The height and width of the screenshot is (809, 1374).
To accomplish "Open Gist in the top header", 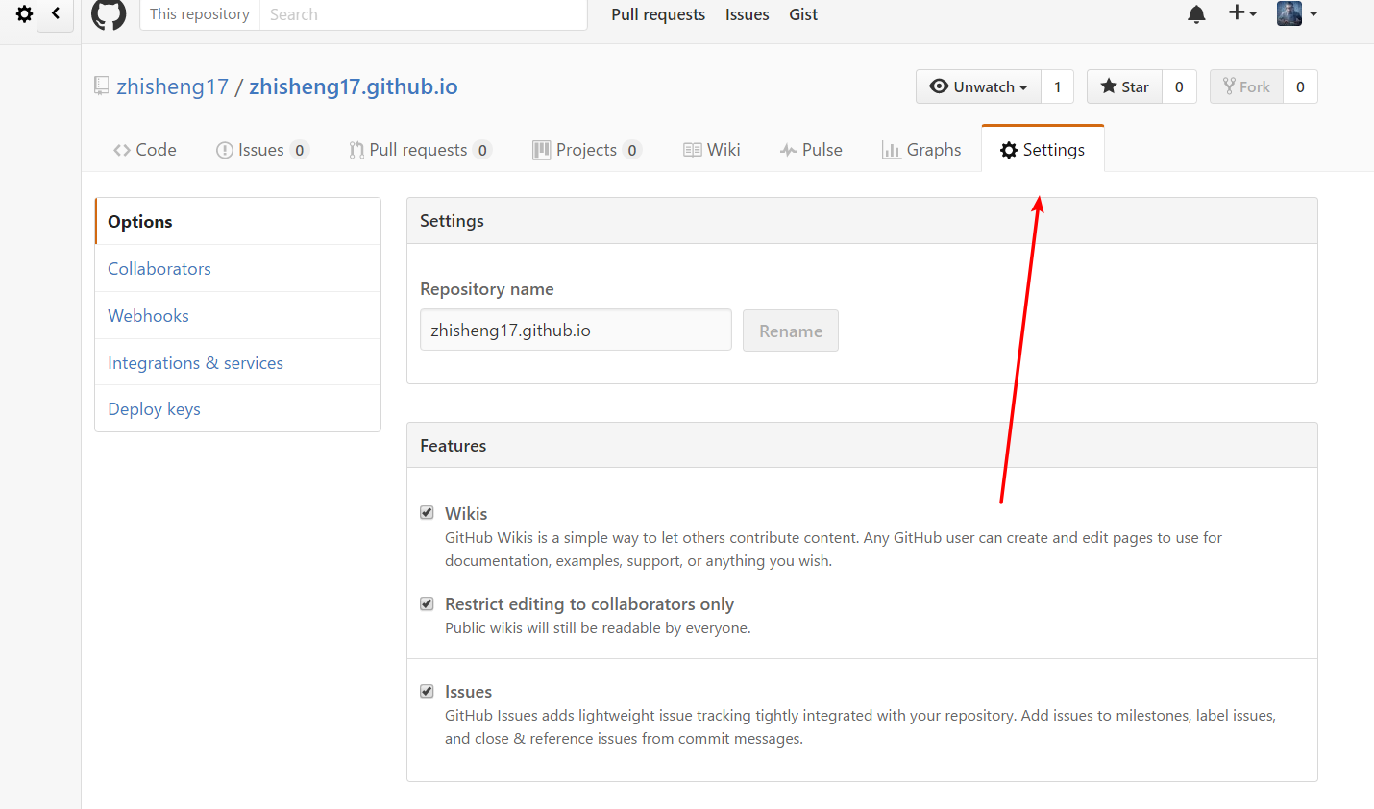I will point(803,14).
